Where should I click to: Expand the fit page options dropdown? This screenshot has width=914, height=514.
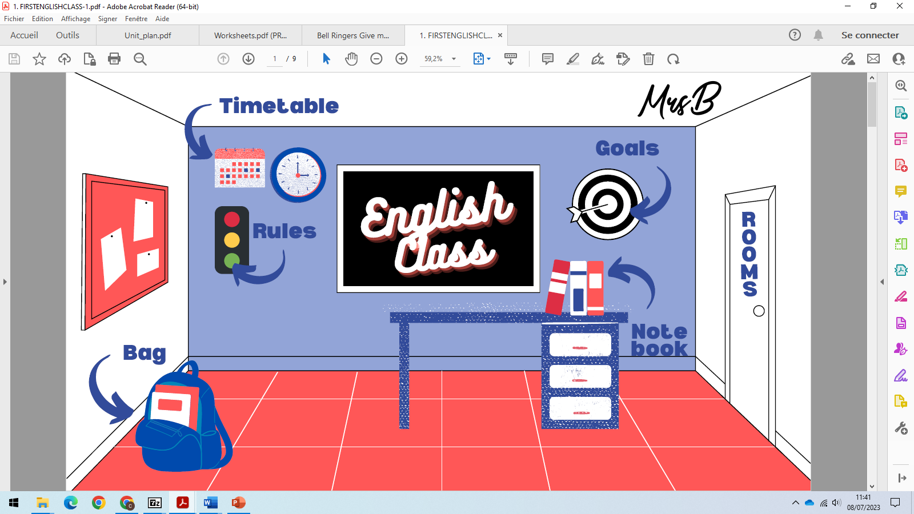(x=488, y=59)
